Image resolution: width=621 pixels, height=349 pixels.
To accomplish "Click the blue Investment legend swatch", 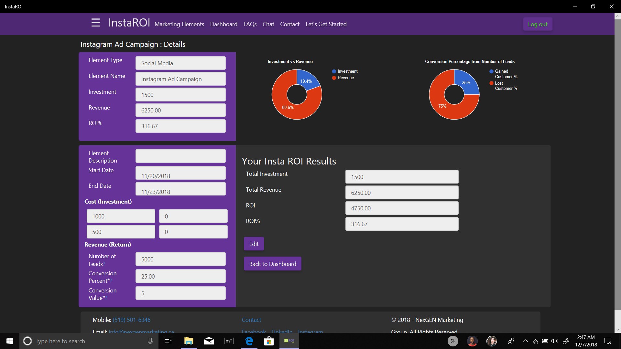I will (x=334, y=71).
